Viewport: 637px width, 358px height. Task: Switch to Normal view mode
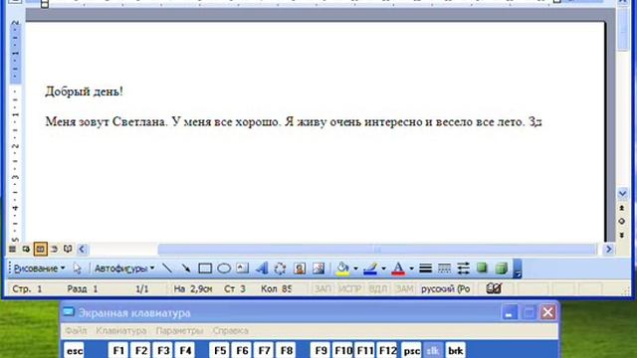pyautogui.click(x=13, y=249)
